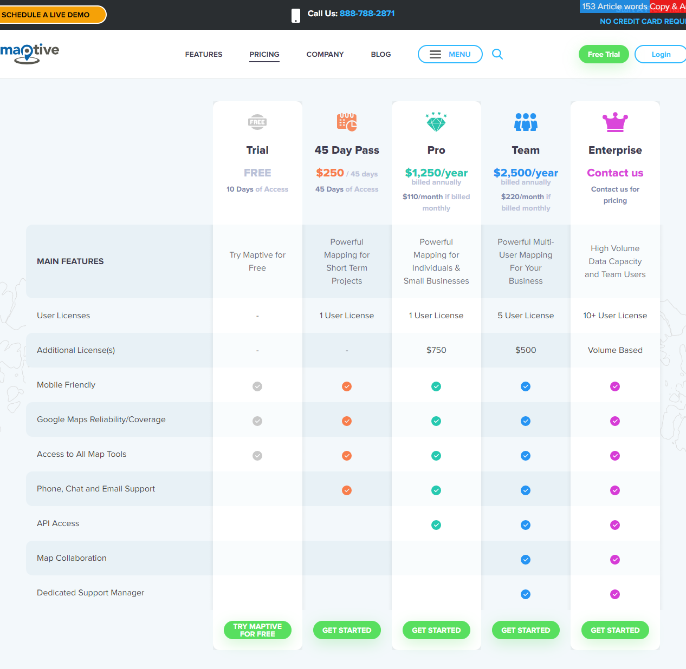
Task: Click Pro checkmark for API Access
Action: tap(436, 525)
